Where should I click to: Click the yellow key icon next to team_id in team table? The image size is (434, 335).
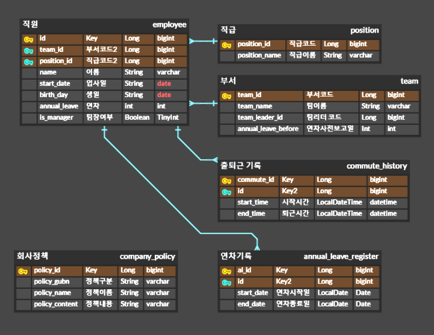[227, 96]
